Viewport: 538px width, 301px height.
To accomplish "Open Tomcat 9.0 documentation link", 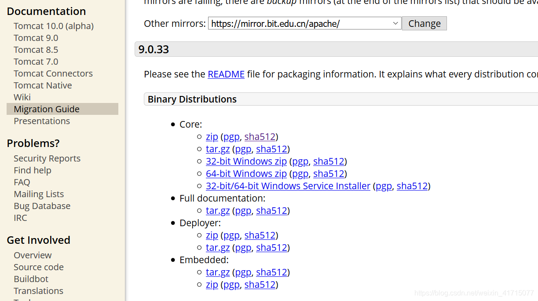I will [x=36, y=38].
